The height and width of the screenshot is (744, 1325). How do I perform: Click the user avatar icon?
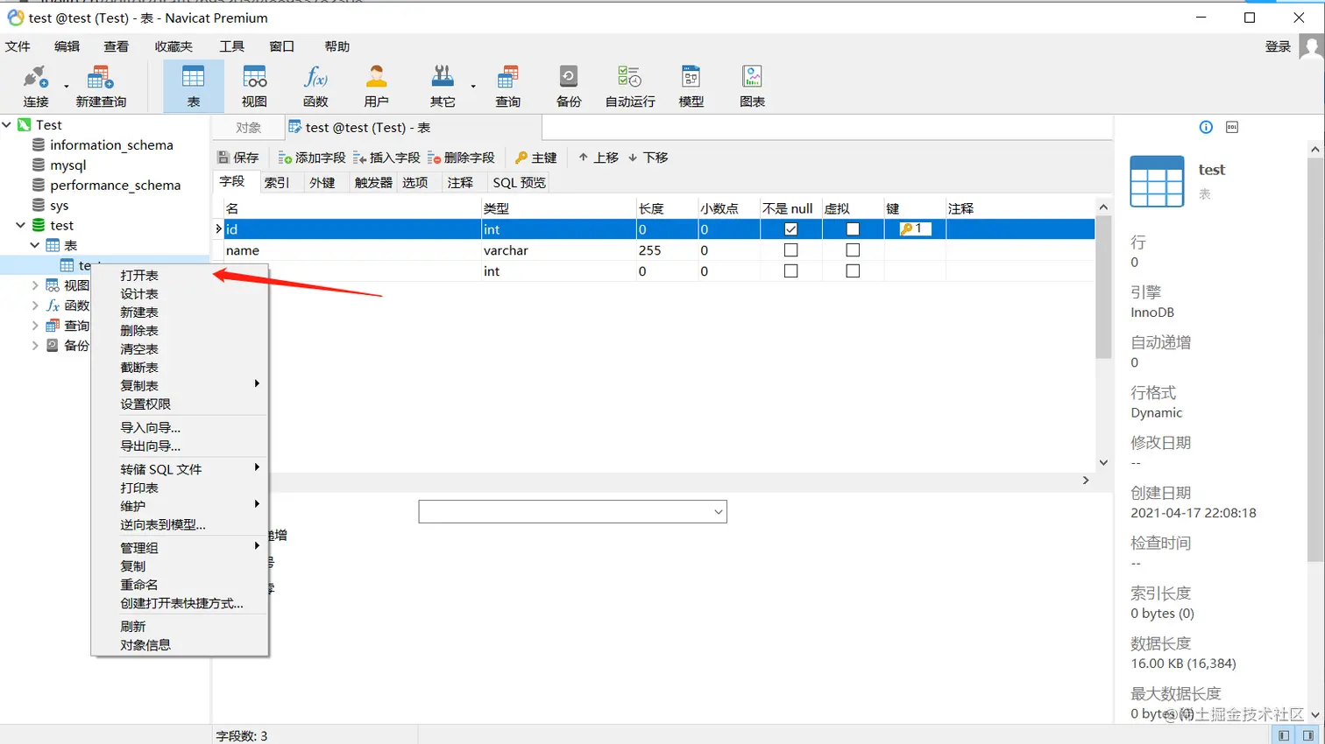[x=1311, y=47]
